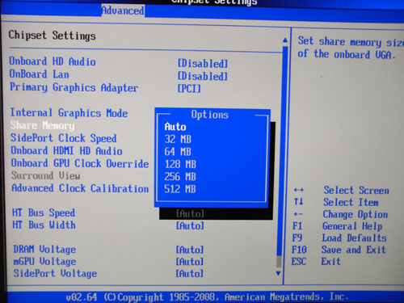Image resolution: width=404 pixels, height=303 pixels.
Task: Select the SidePort Voltage setting
Action: 55,274
